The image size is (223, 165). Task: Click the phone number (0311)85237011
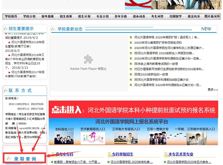[x=19, y=104]
